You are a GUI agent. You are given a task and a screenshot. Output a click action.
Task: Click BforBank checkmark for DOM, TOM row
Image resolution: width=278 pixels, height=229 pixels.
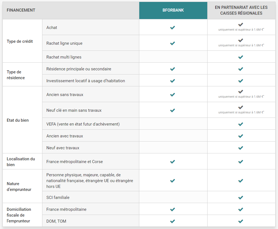pyautogui.click(x=173, y=221)
